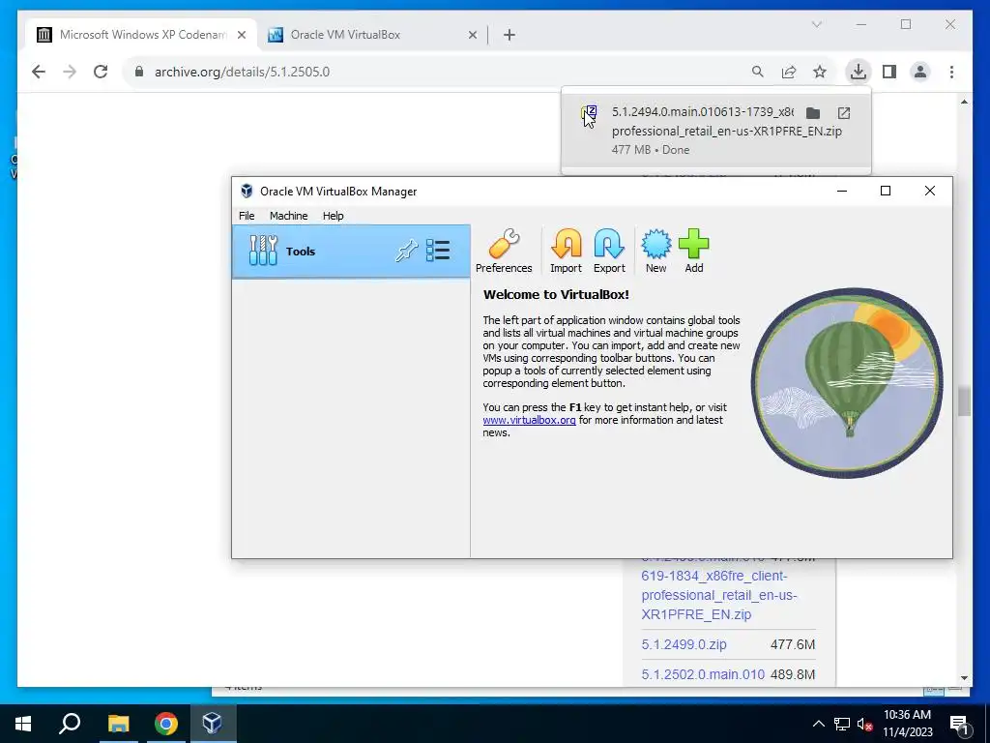
Task: Open the Chrome three-dot menu
Action: click(x=951, y=72)
